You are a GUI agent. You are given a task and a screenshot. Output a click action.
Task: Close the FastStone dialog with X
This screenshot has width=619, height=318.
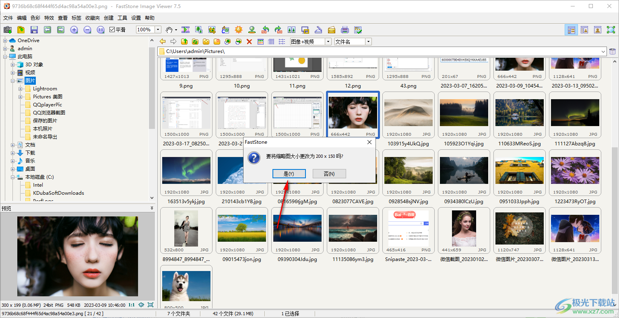pyautogui.click(x=369, y=142)
